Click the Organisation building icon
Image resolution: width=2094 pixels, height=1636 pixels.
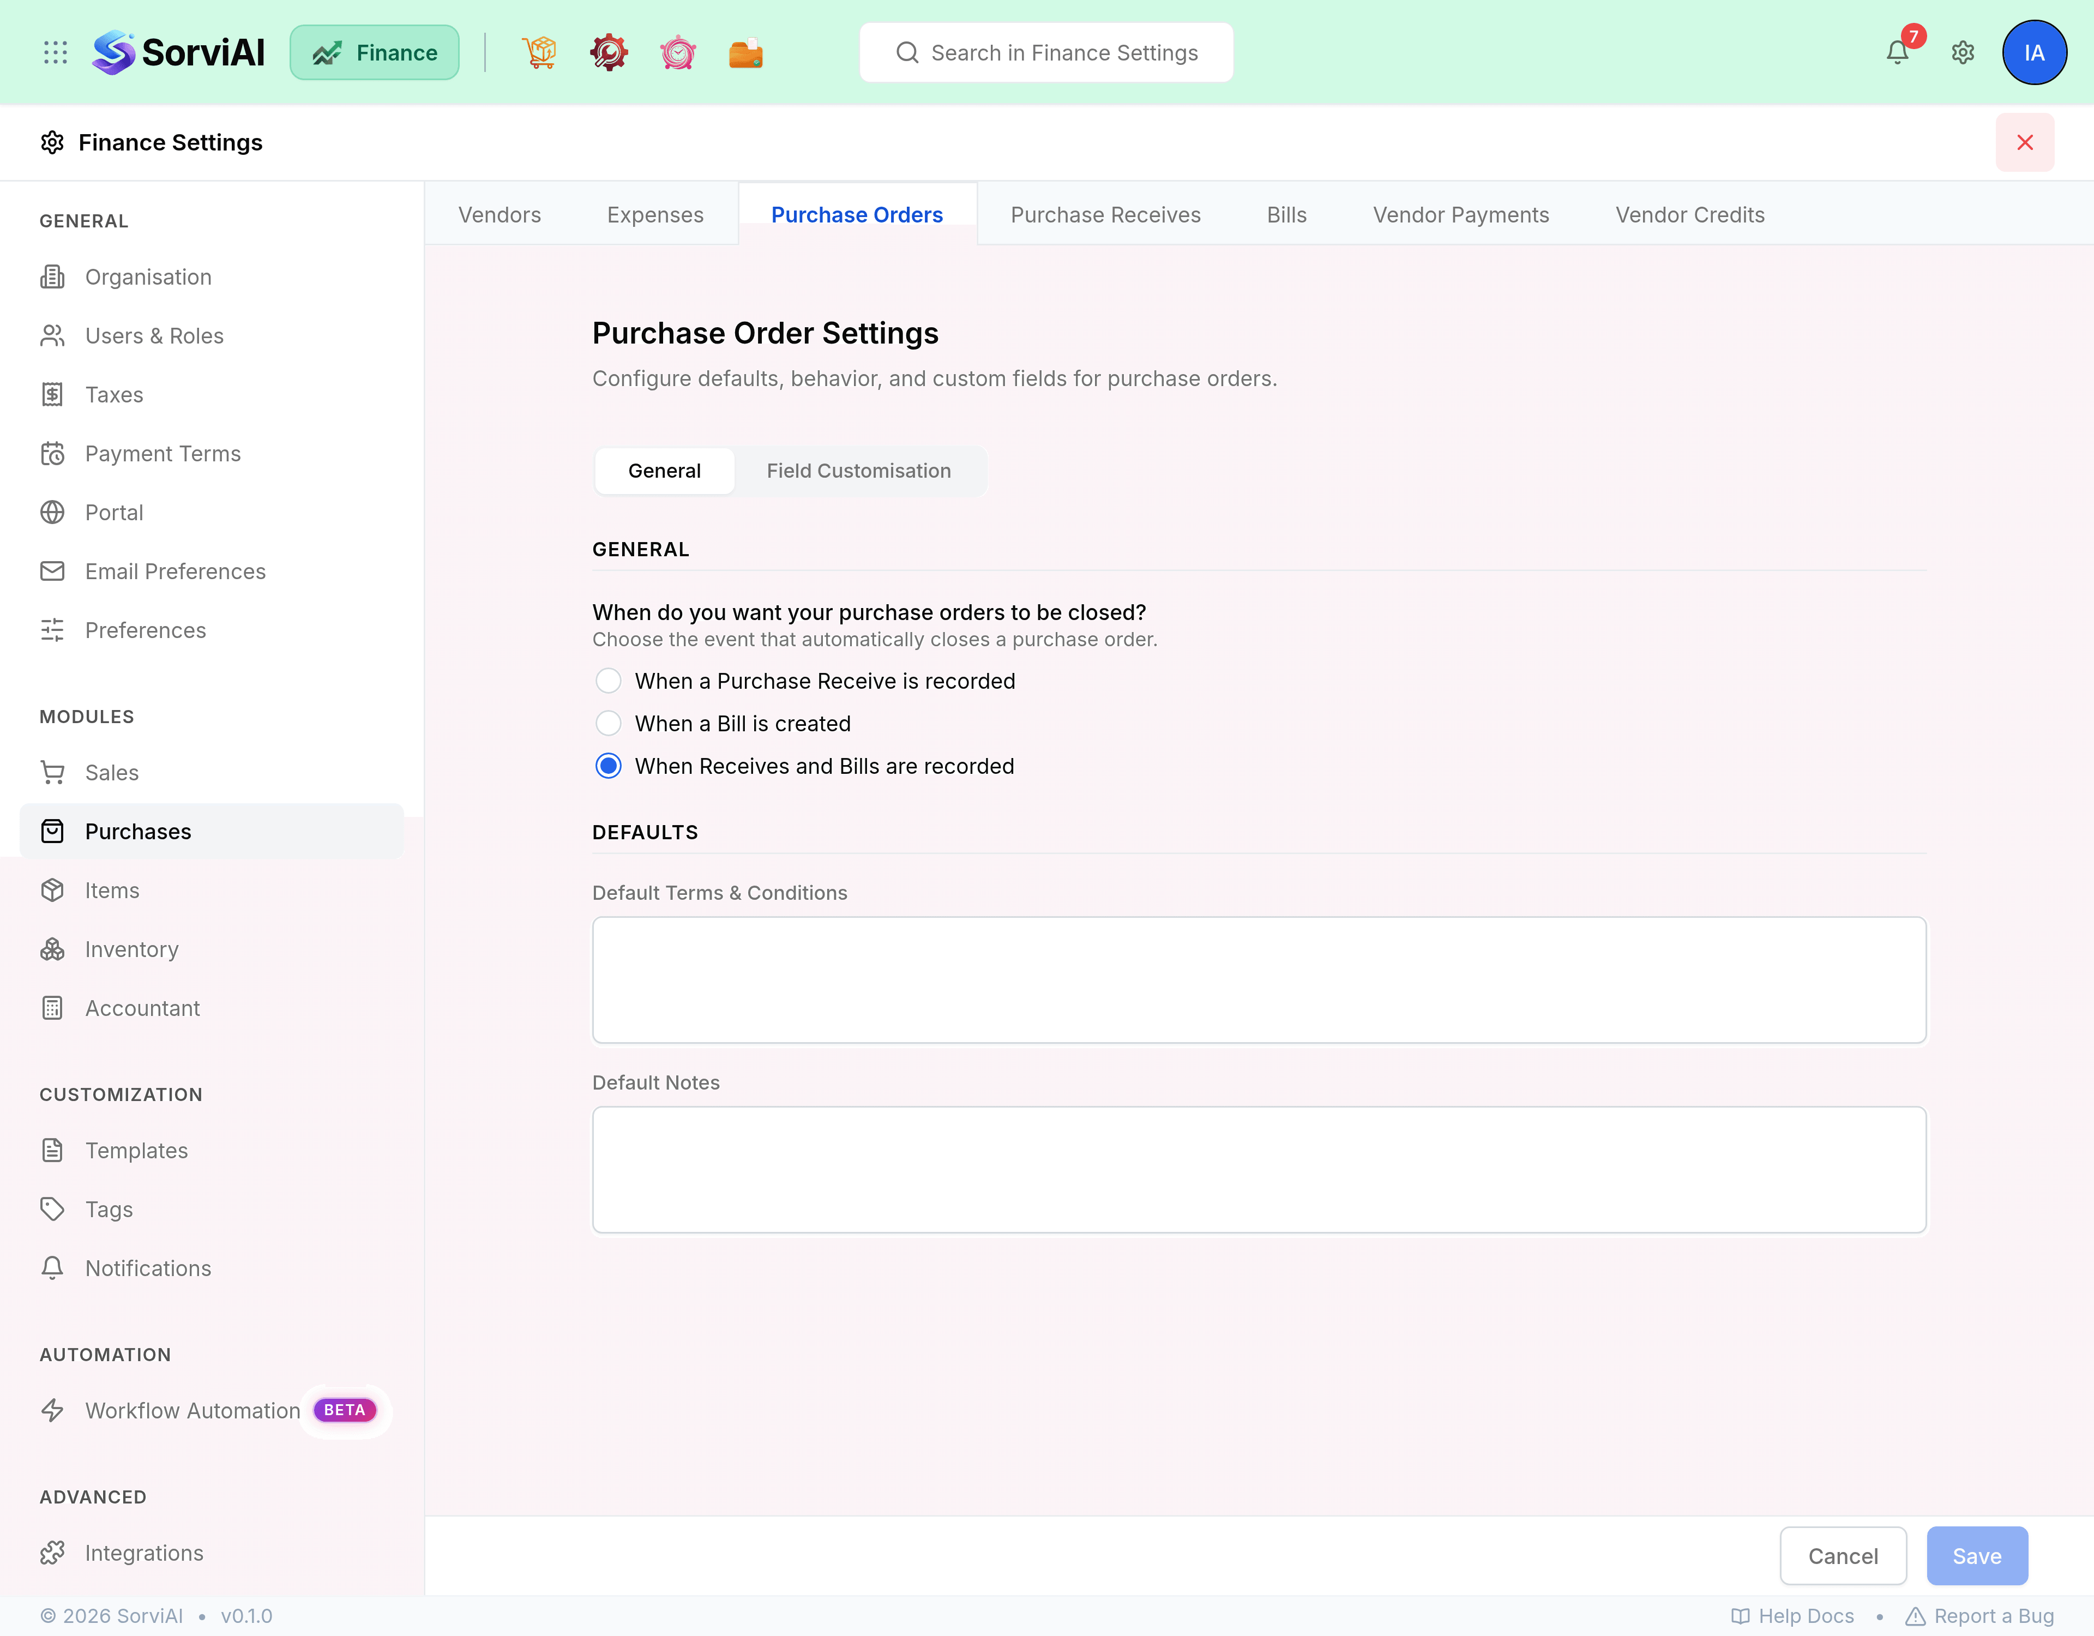[x=53, y=277]
